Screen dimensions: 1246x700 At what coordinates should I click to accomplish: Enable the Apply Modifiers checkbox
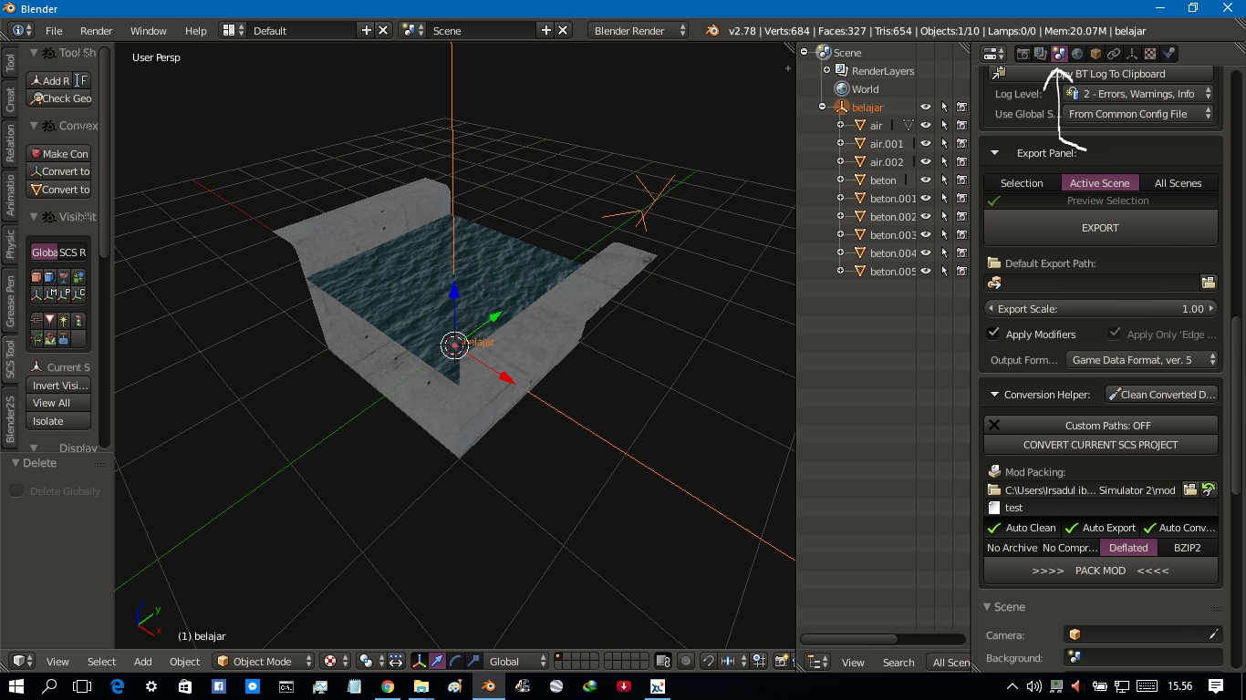(994, 334)
